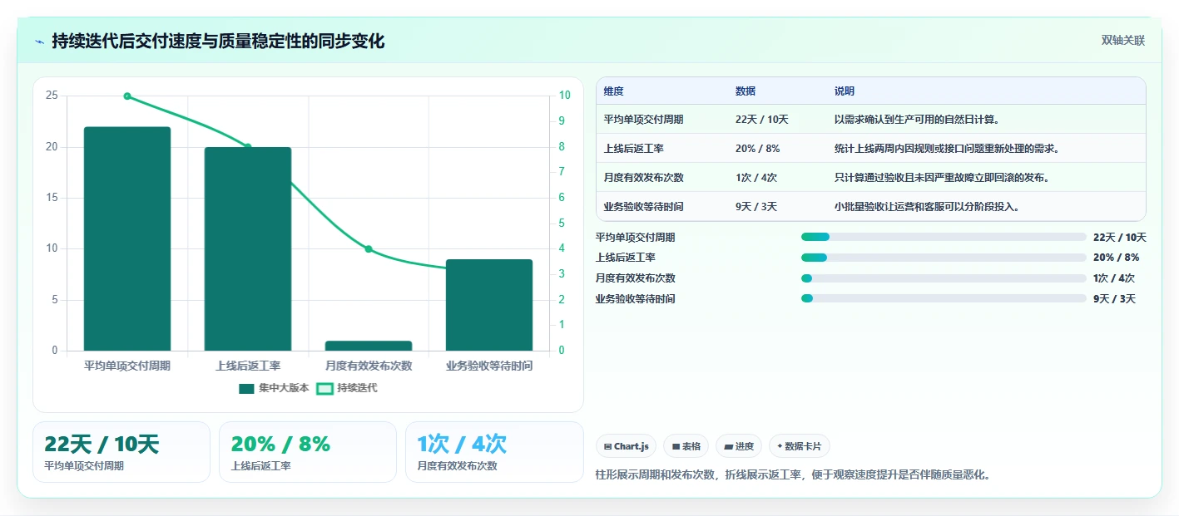Click 上线后返工率 label on chart x-axis
Viewport: 1179px width, 516px height.
coord(248,366)
